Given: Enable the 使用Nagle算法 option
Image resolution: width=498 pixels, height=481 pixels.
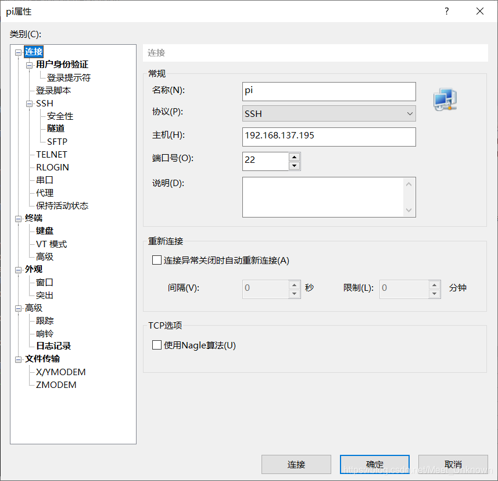Looking at the screenshot, I should point(156,345).
